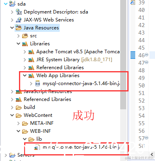
Task: Select the sda project label
Action: pos(21,4)
